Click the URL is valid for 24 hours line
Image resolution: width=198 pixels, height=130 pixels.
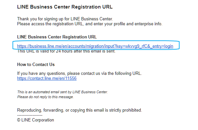[66, 51]
